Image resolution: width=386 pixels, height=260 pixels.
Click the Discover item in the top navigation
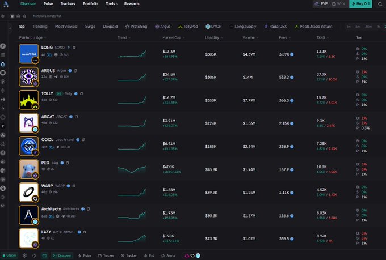[x=28, y=4]
